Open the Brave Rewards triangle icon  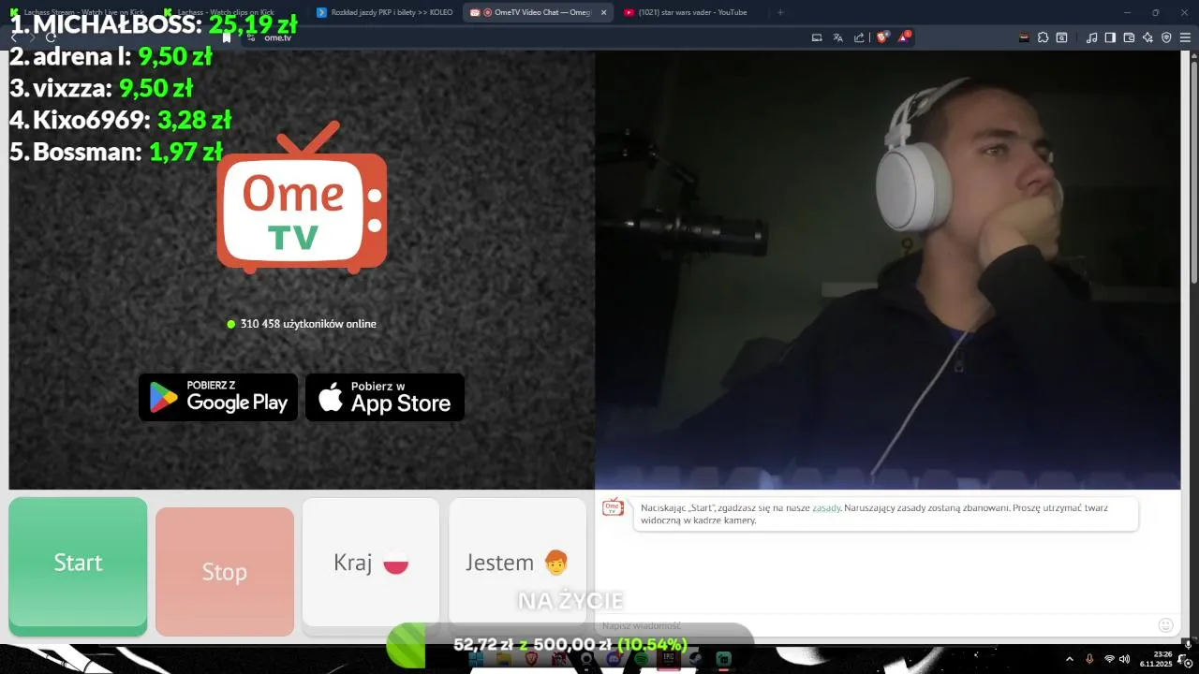[x=904, y=37]
